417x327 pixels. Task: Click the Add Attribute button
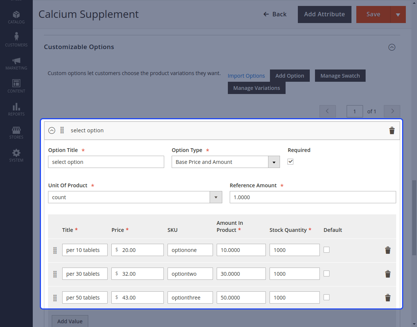pyautogui.click(x=324, y=14)
